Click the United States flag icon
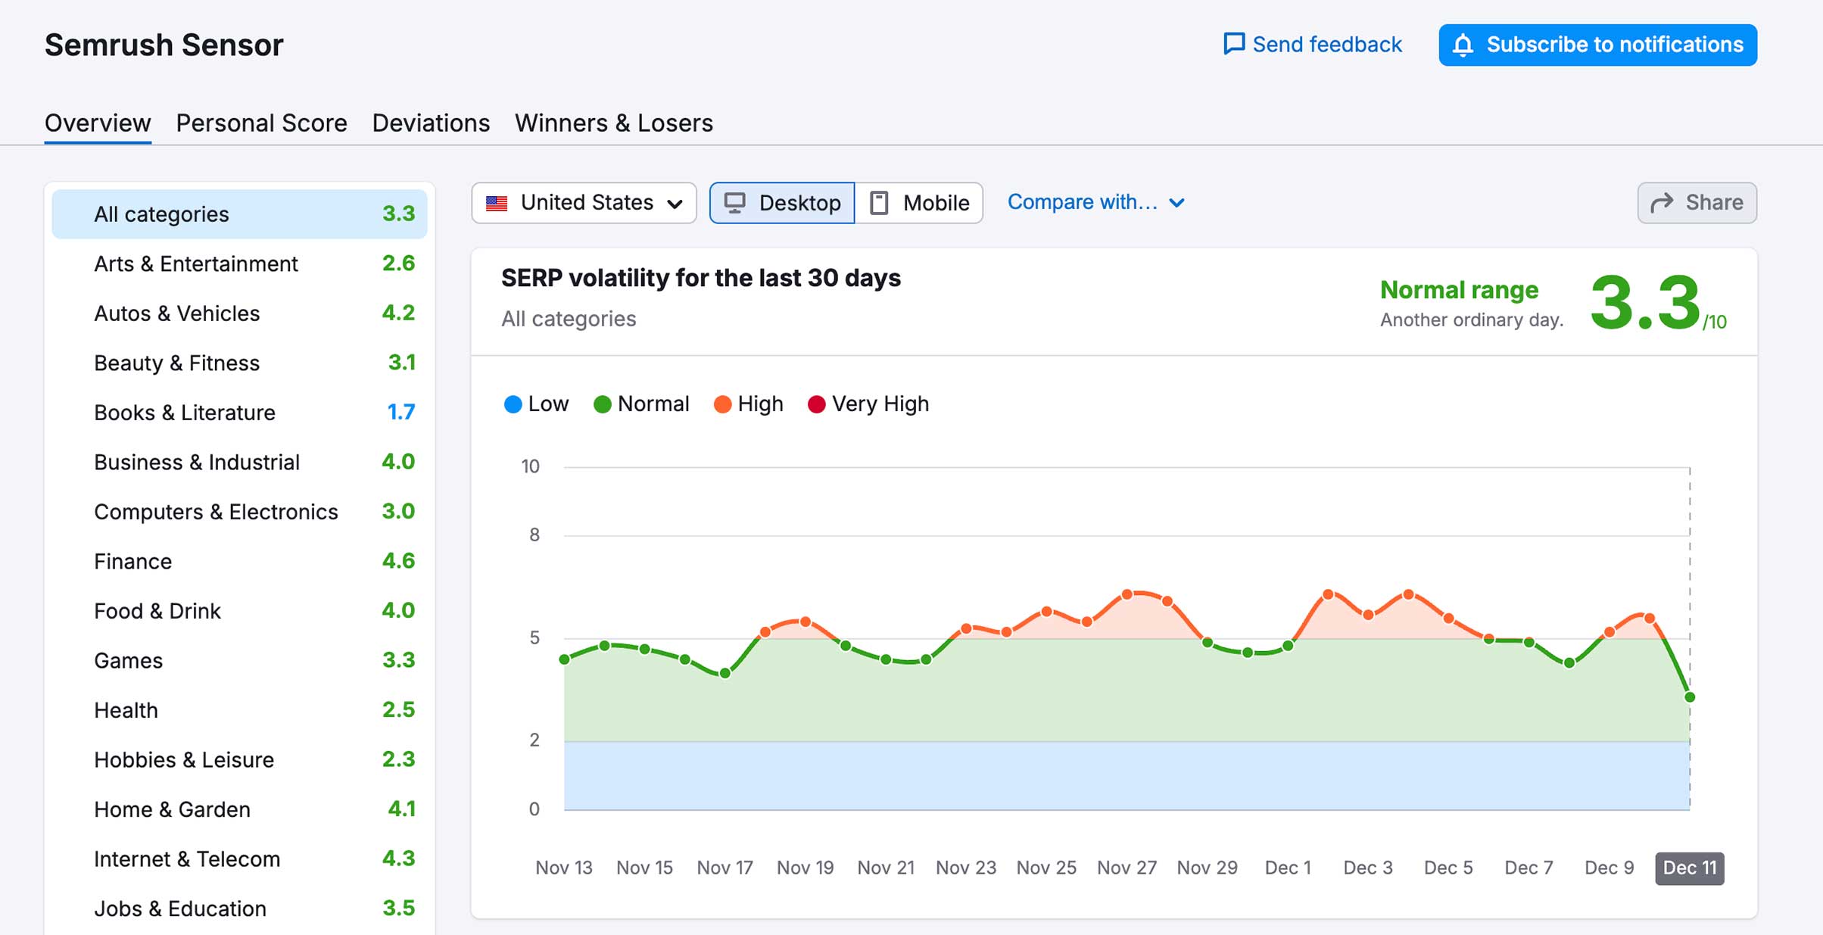1823x935 pixels. coord(497,203)
